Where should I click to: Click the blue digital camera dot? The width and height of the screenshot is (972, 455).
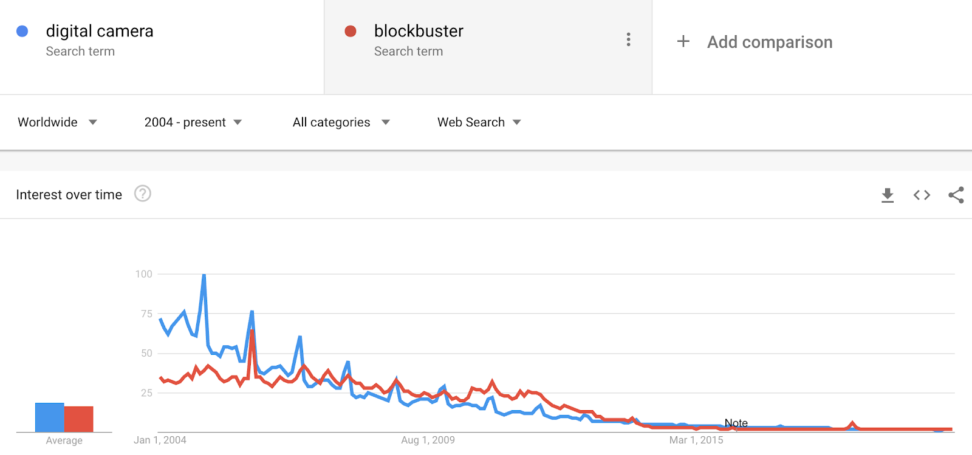pyautogui.click(x=22, y=31)
